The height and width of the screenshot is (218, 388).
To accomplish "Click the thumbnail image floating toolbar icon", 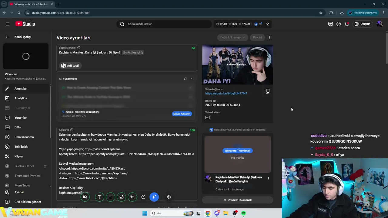I will click(x=122, y=197).
